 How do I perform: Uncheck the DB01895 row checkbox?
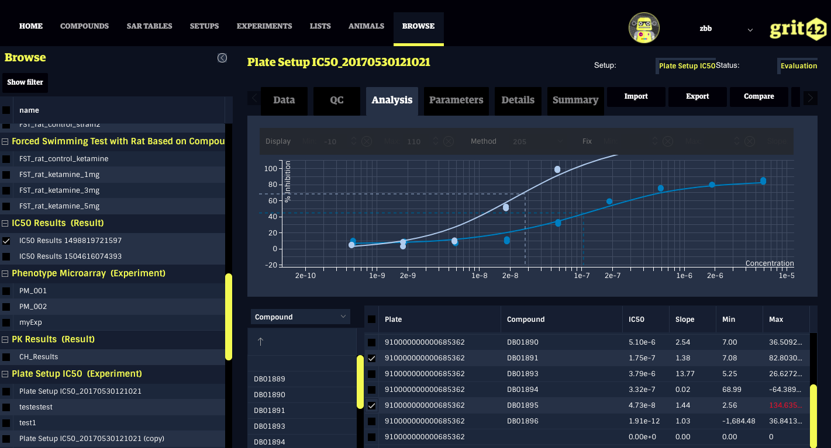point(371,405)
